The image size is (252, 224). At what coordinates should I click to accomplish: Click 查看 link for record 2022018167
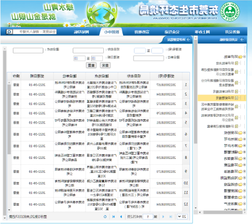point(16,85)
